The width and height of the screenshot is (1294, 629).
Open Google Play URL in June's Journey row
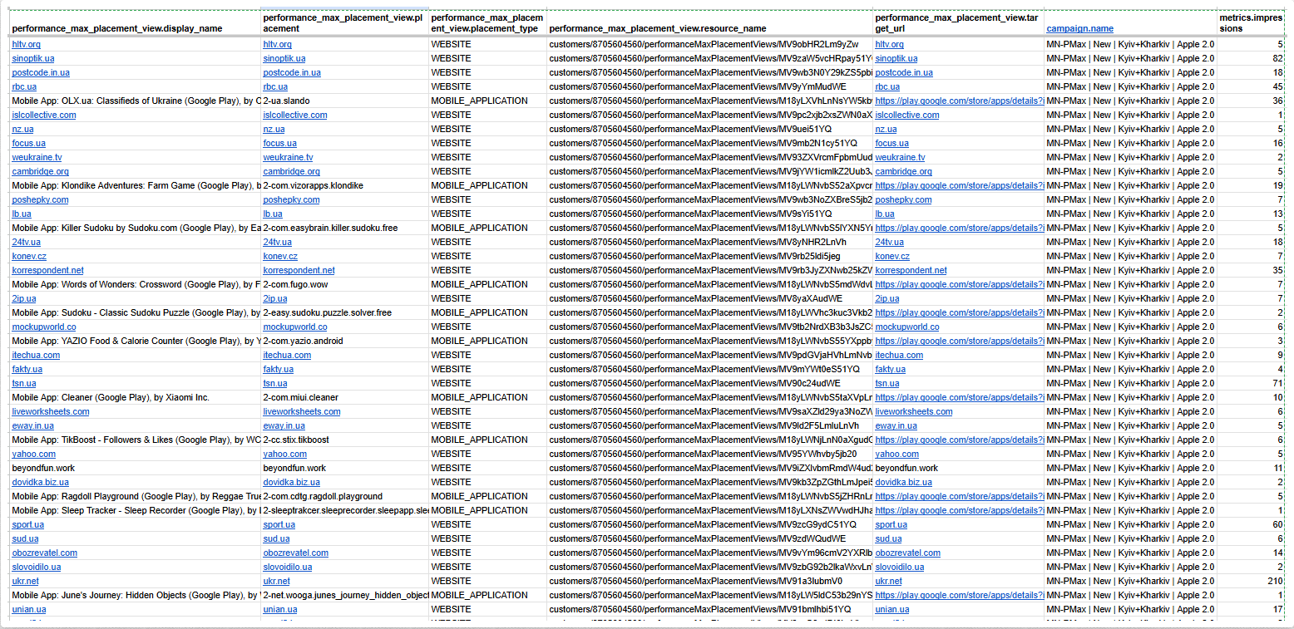959,595
